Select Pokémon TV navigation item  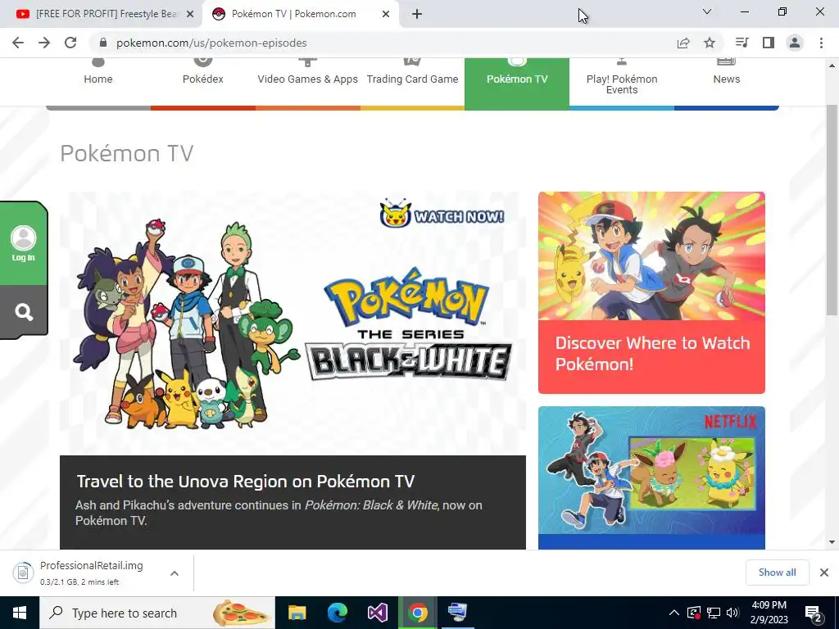pos(517,79)
